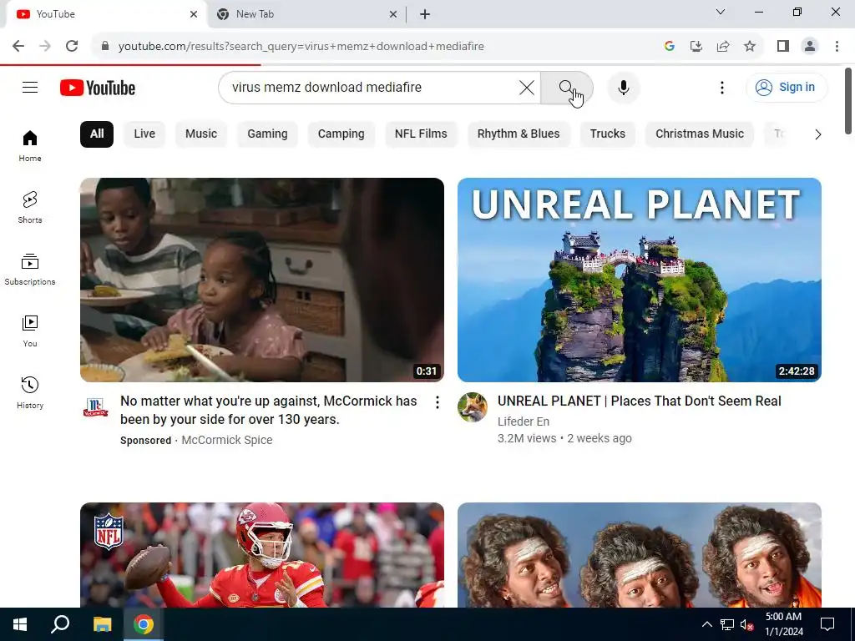Reload the current page
This screenshot has height=641, width=855.
point(72,46)
